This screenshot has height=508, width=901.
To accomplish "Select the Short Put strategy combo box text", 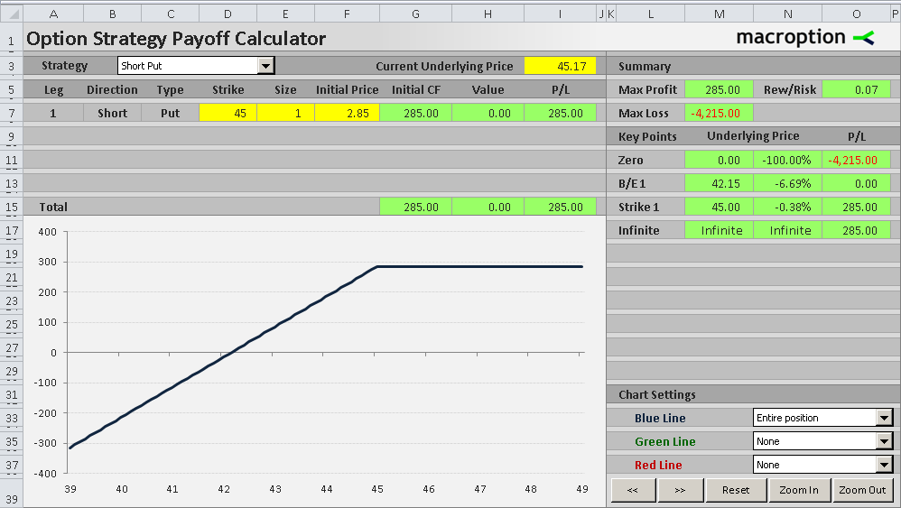I will pyautogui.click(x=188, y=66).
